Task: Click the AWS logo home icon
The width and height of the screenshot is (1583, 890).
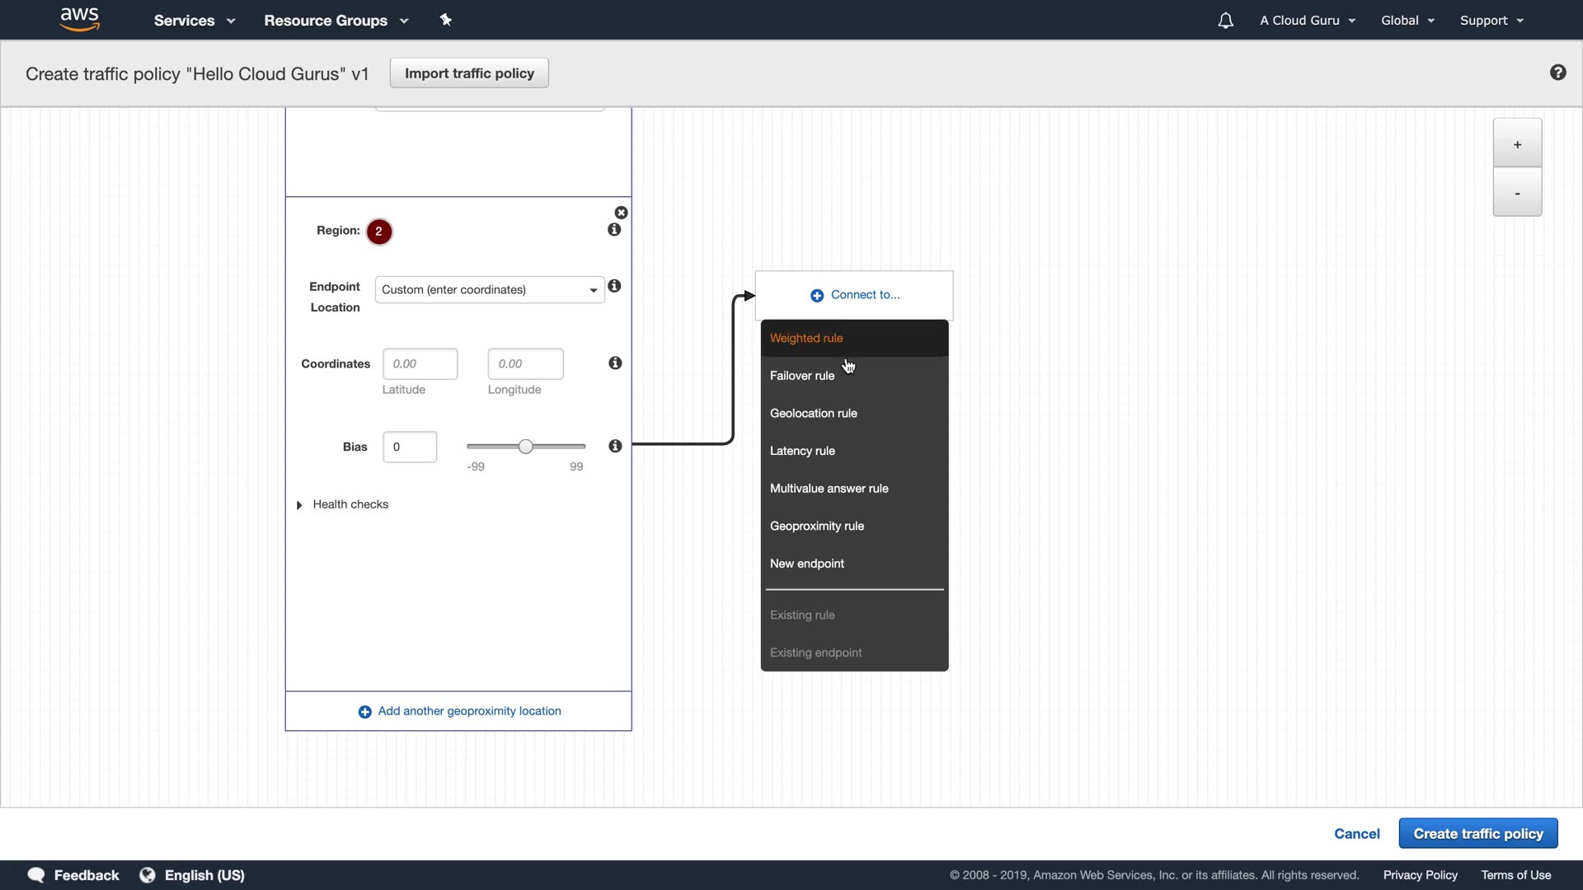Action: (80, 19)
